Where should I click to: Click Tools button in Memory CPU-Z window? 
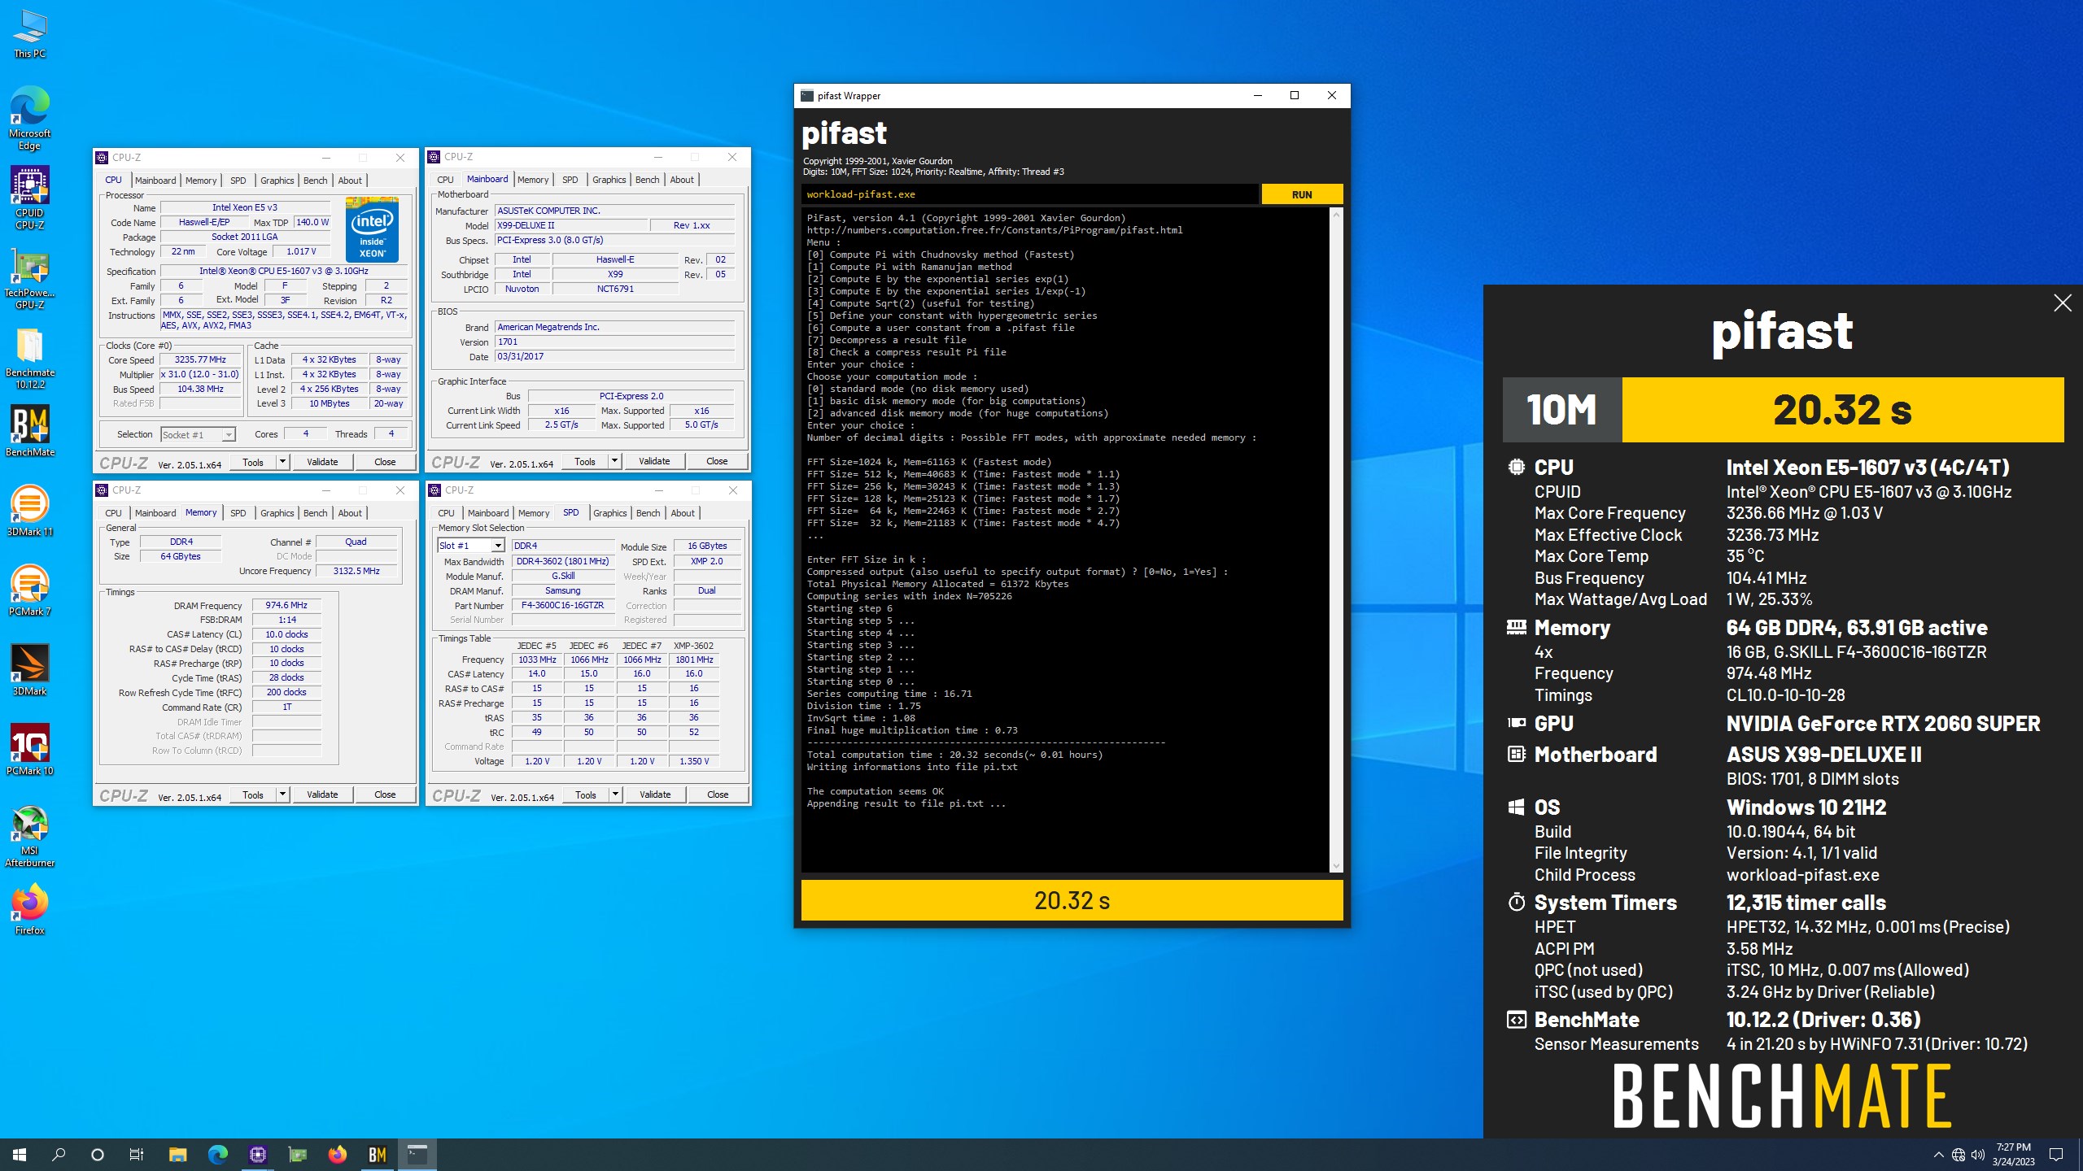(253, 794)
